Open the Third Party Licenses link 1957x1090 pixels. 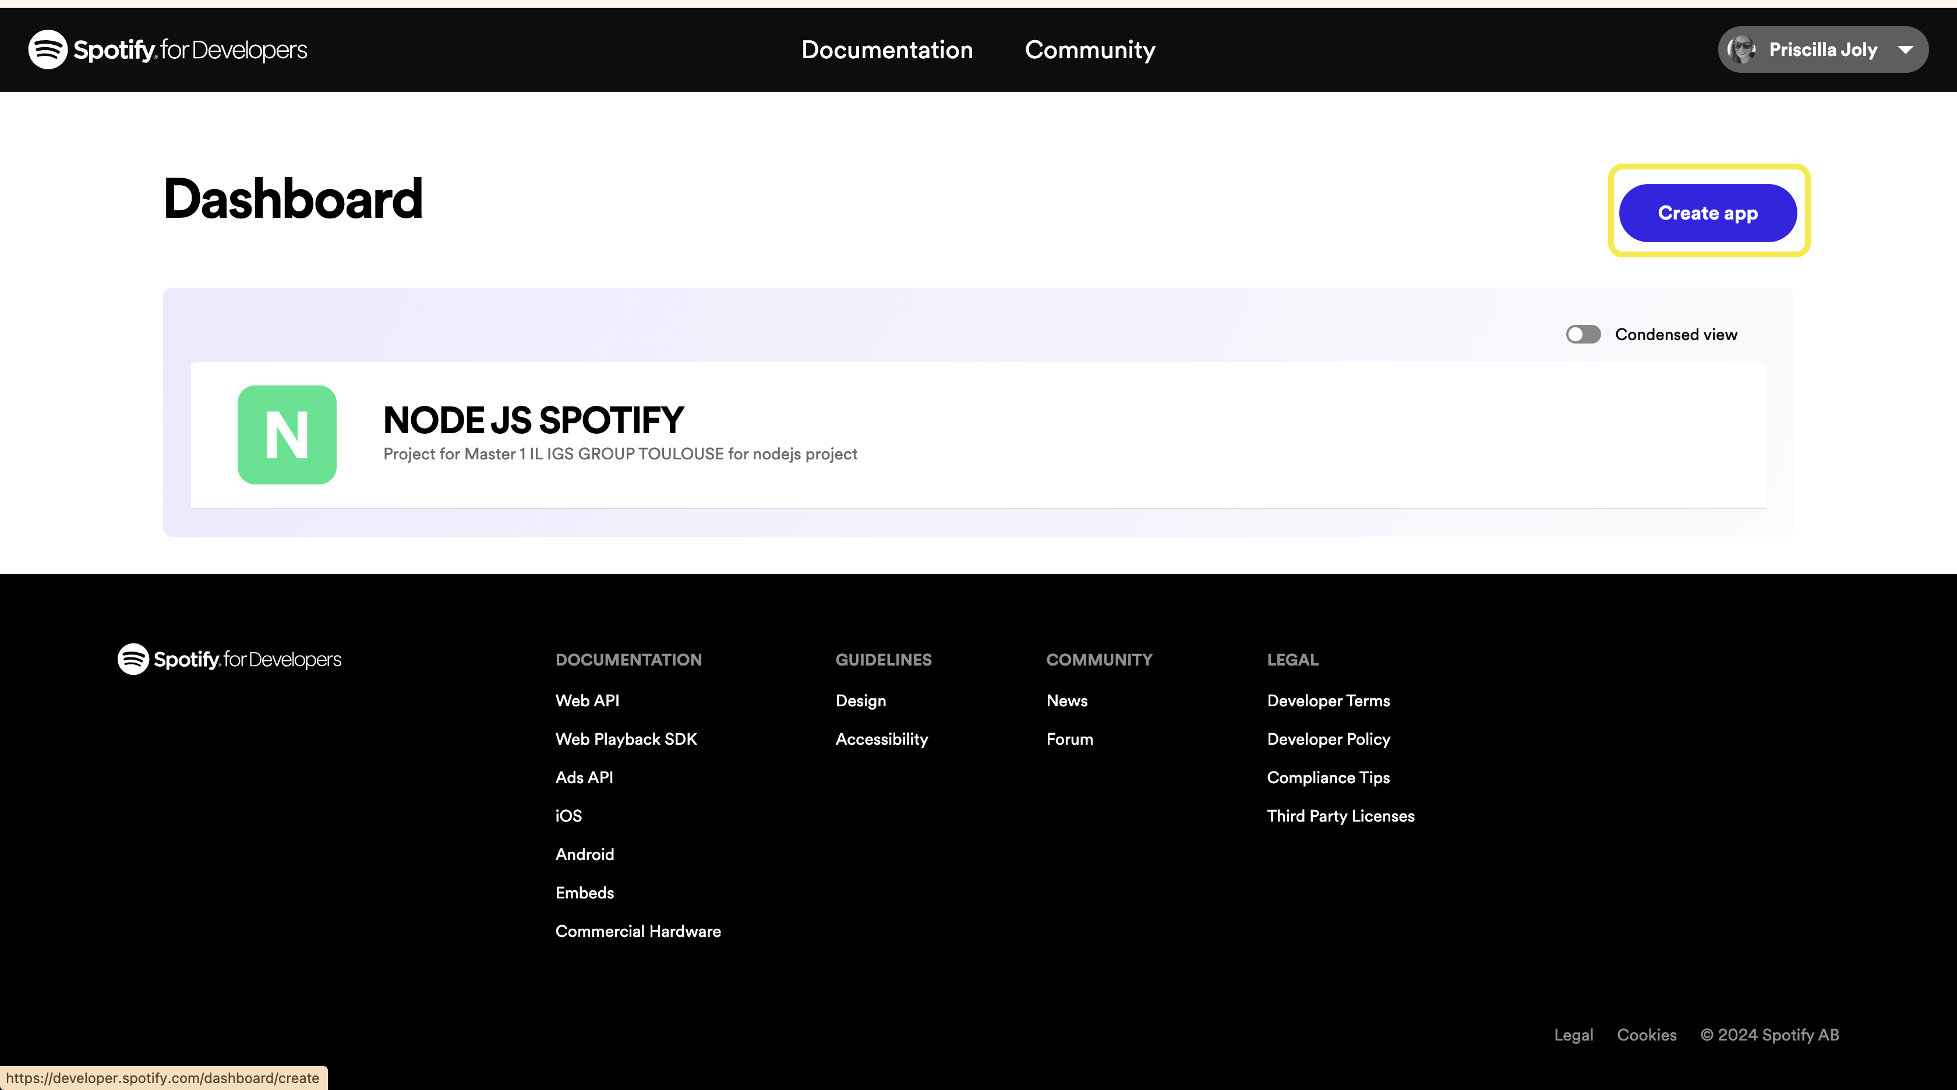[x=1340, y=816]
